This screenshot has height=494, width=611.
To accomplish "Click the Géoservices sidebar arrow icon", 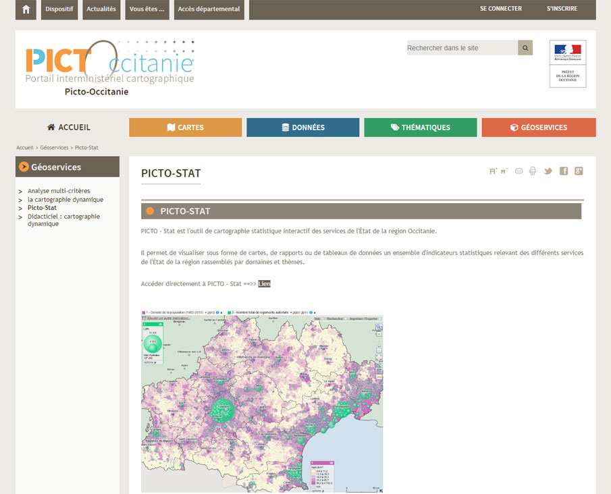I will click(24, 167).
